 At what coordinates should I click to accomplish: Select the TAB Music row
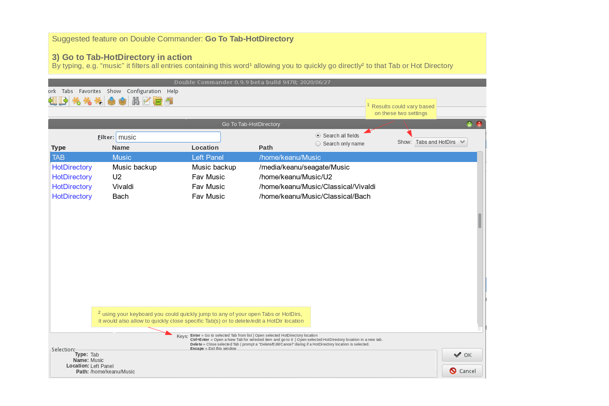pyautogui.click(x=263, y=157)
